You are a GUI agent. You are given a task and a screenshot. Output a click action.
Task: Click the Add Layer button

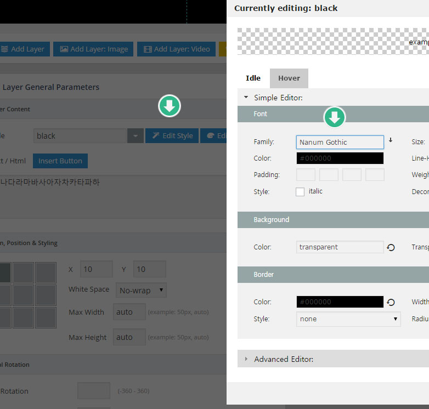coord(23,49)
